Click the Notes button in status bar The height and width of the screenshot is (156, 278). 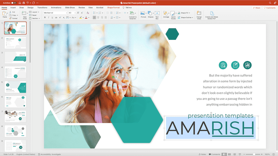pos(202,154)
